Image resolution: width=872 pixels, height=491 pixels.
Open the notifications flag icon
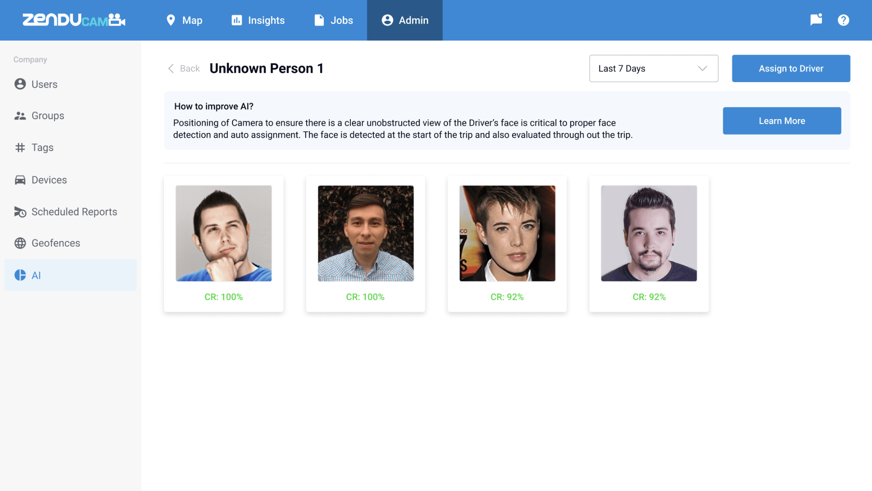click(x=816, y=20)
